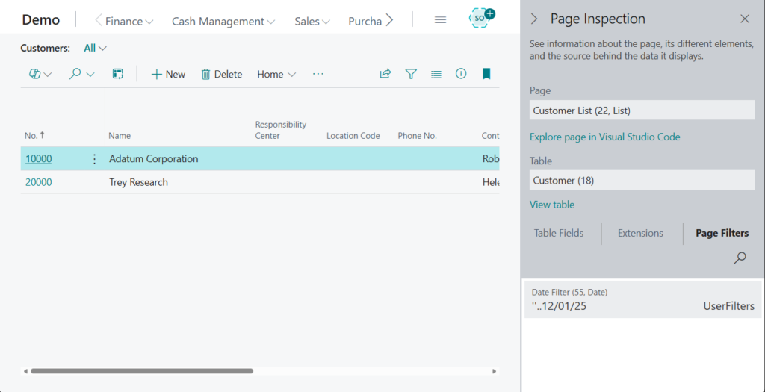Click the Delete button with the trash icon
Image resolution: width=765 pixels, height=392 pixels.
click(x=221, y=74)
